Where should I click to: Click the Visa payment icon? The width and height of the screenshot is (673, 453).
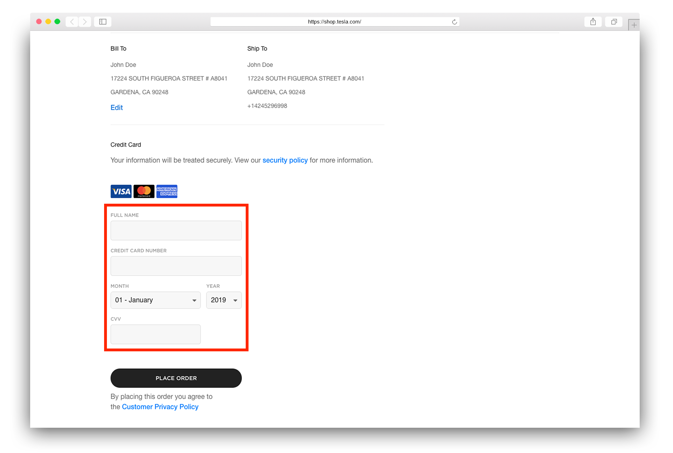tap(120, 191)
